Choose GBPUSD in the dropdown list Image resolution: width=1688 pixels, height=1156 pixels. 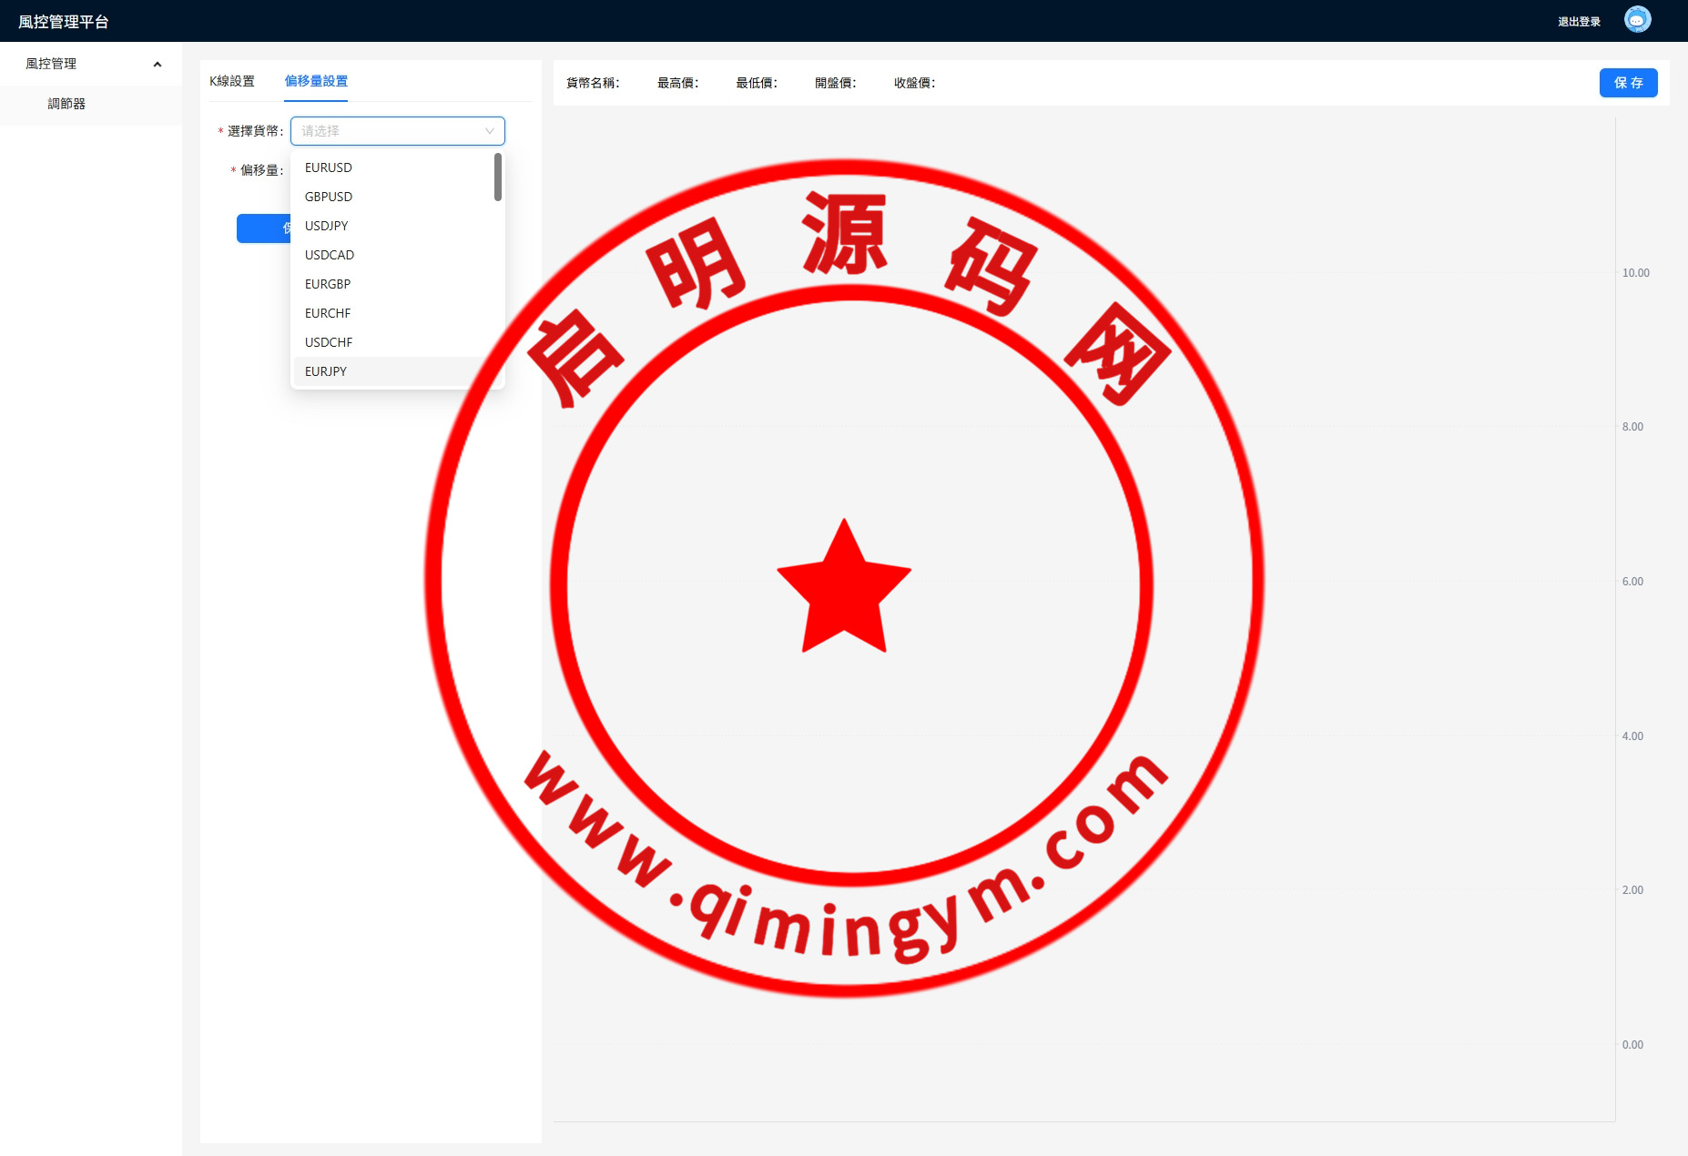click(329, 197)
